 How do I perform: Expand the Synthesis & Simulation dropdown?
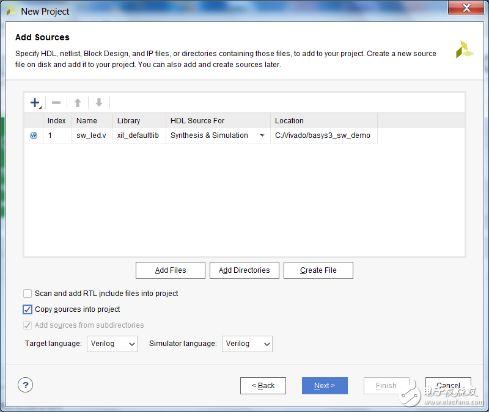pyautogui.click(x=262, y=136)
